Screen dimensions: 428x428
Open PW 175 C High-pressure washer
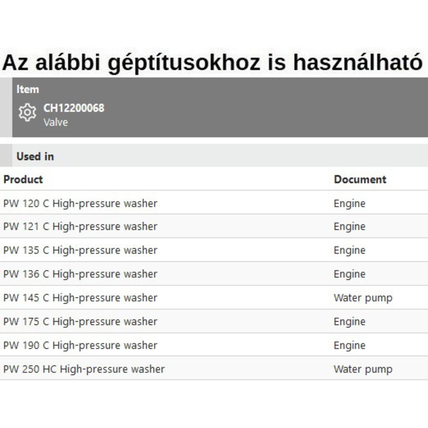tap(80, 322)
